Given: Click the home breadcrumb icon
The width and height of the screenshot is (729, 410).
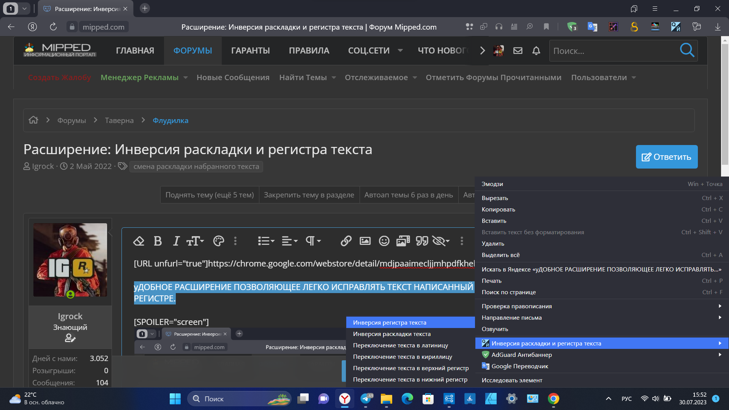Looking at the screenshot, I should [x=33, y=120].
